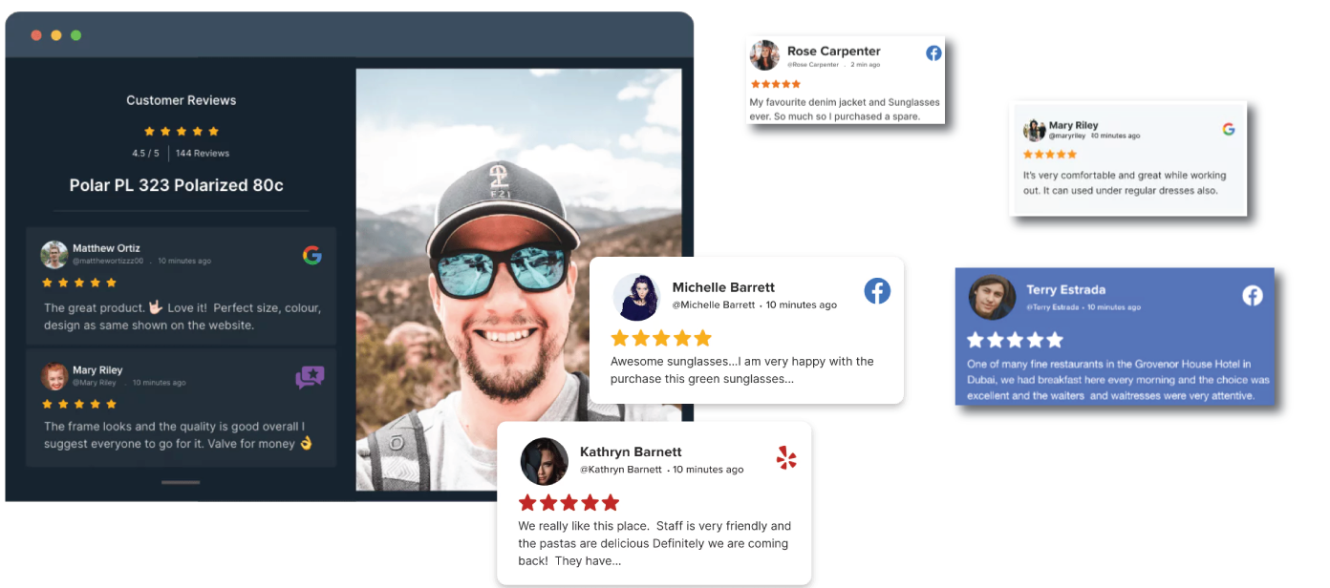Click the Facebook icon on Rose Carpenter's card

(933, 53)
